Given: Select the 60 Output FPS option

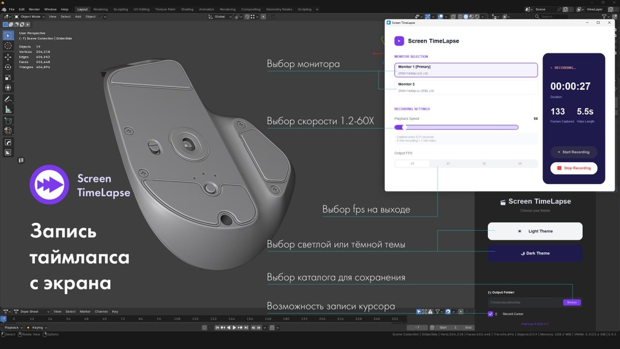Looking at the screenshot, I should (520, 163).
